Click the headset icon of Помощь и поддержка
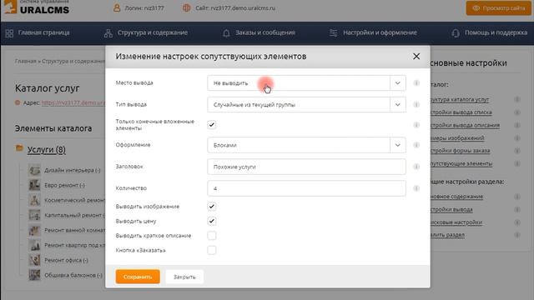Viewport: 534px width, 300px height. click(x=456, y=33)
